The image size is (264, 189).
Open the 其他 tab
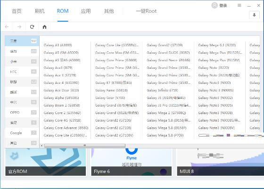(109, 11)
